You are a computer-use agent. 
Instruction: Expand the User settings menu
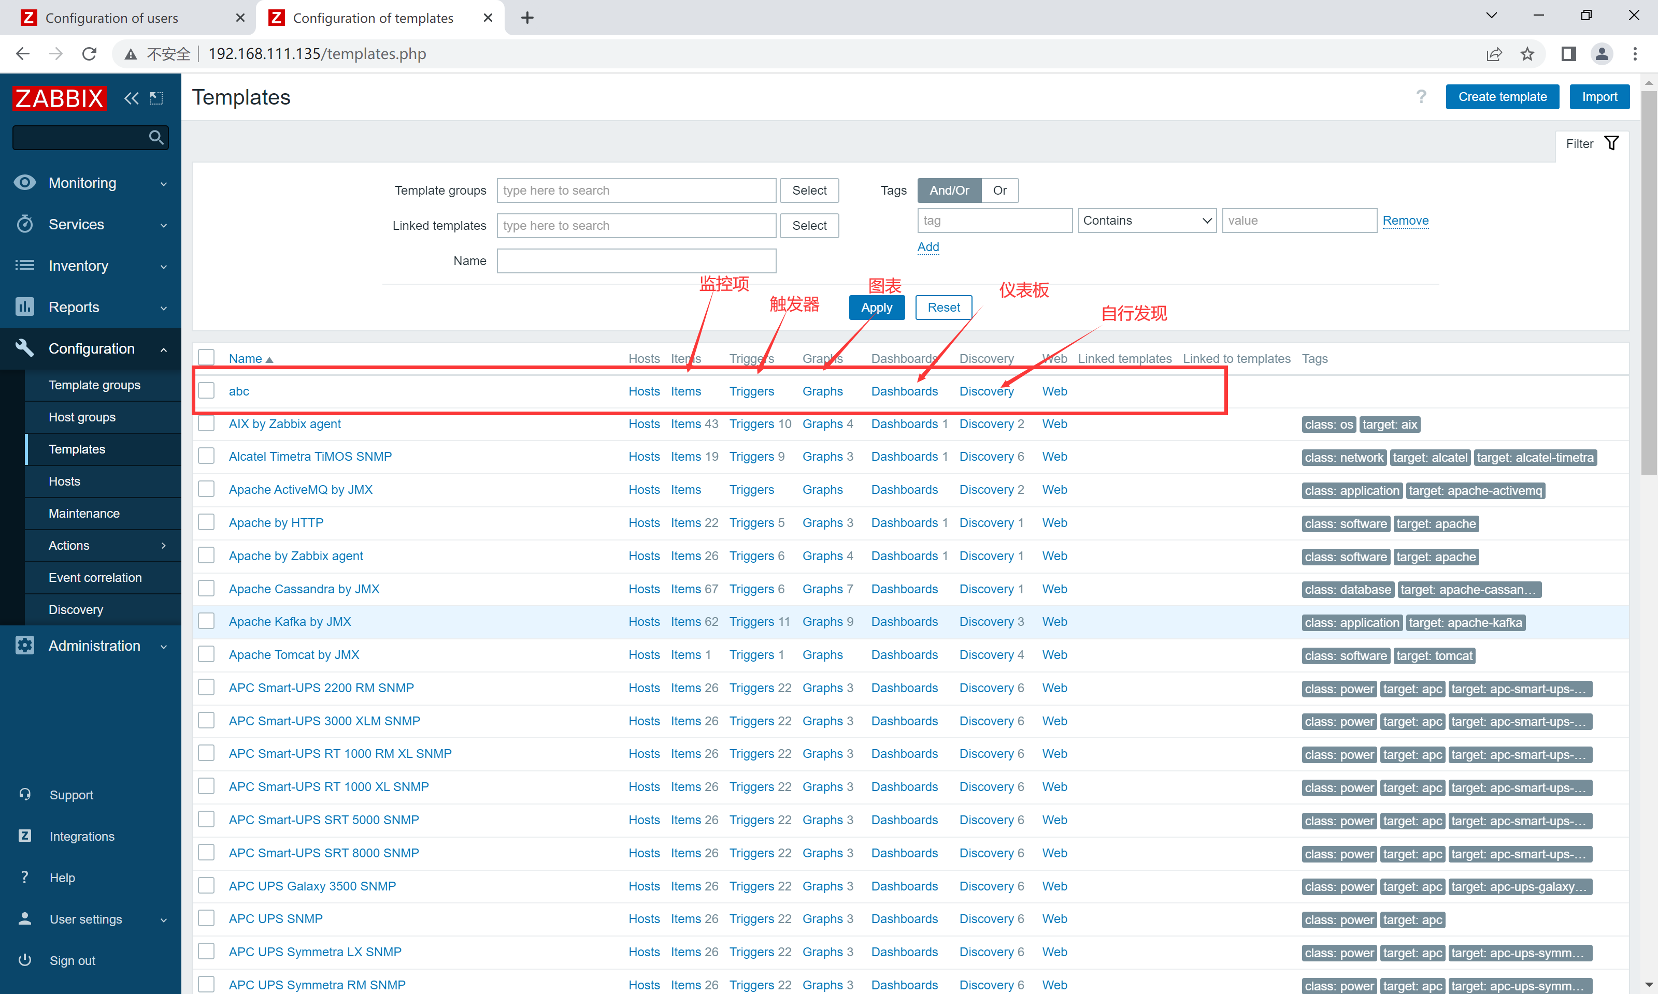[x=164, y=920]
